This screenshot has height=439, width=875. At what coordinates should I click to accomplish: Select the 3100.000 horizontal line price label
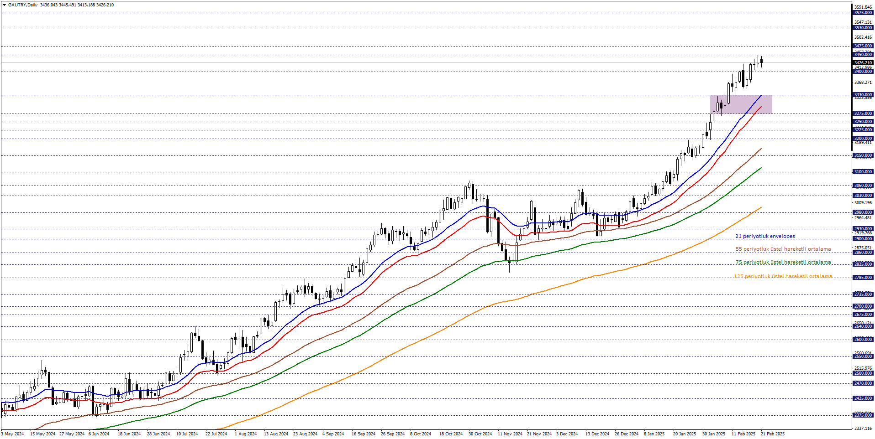click(x=863, y=172)
